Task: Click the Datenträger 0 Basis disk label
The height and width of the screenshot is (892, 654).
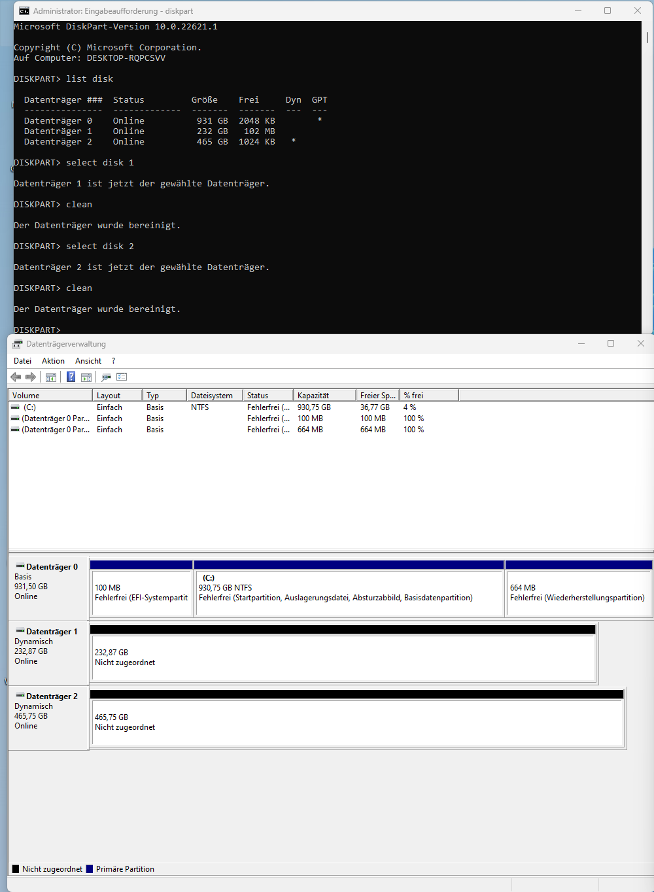Action: [x=48, y=588]
